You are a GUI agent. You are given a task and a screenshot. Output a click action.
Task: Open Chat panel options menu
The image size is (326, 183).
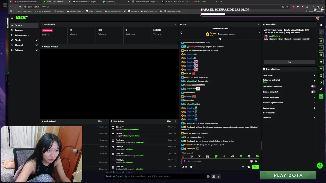[x=258, y=24]
